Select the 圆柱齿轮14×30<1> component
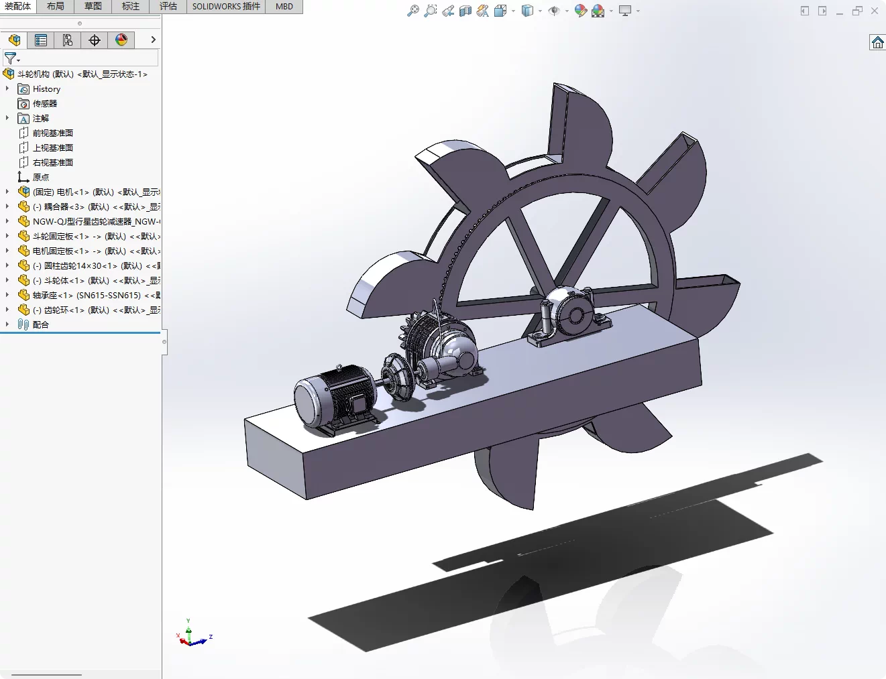 89,266
